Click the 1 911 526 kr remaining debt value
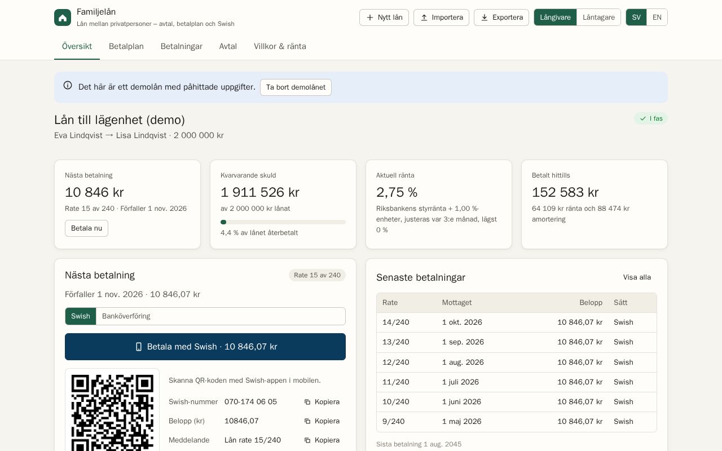 (x=260, y=192)
